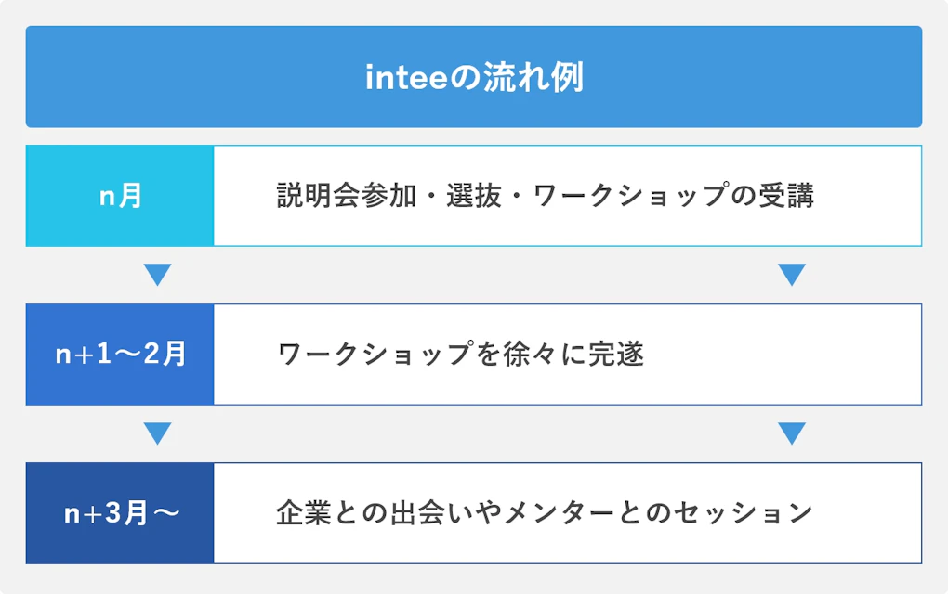948x594 pixels.
Task: Click the word intee in the title
Action: tap(407, 79)
